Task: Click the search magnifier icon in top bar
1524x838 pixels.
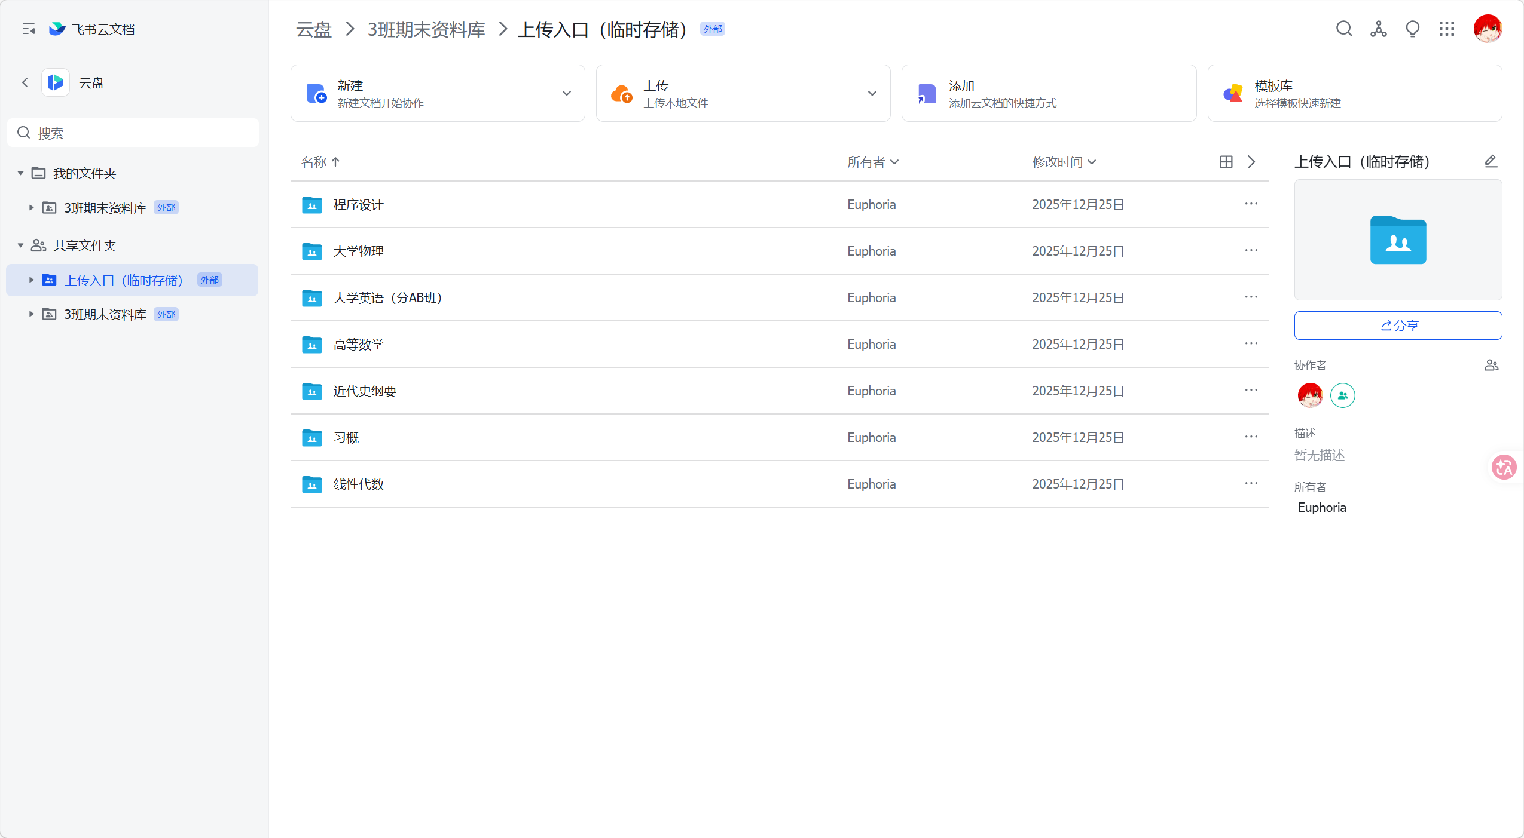Action: (x=1344, y=29)
